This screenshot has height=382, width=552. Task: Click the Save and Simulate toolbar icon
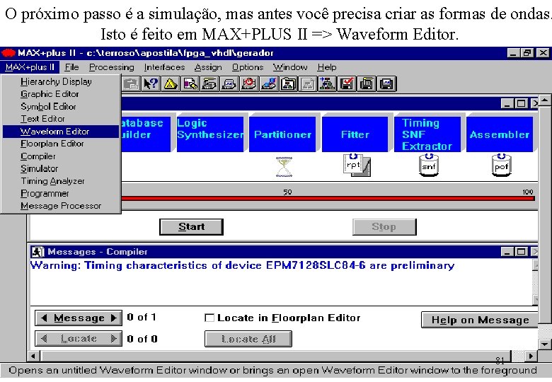387,84
